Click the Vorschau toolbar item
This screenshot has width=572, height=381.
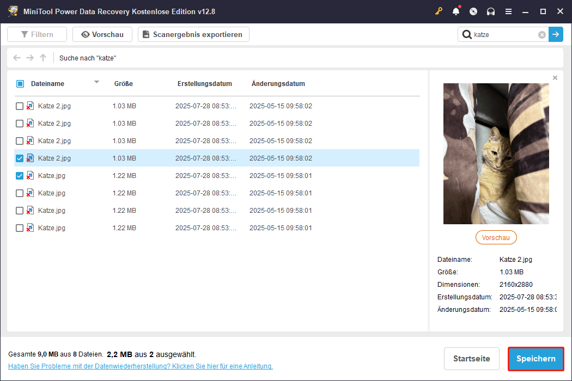(102, 34)
